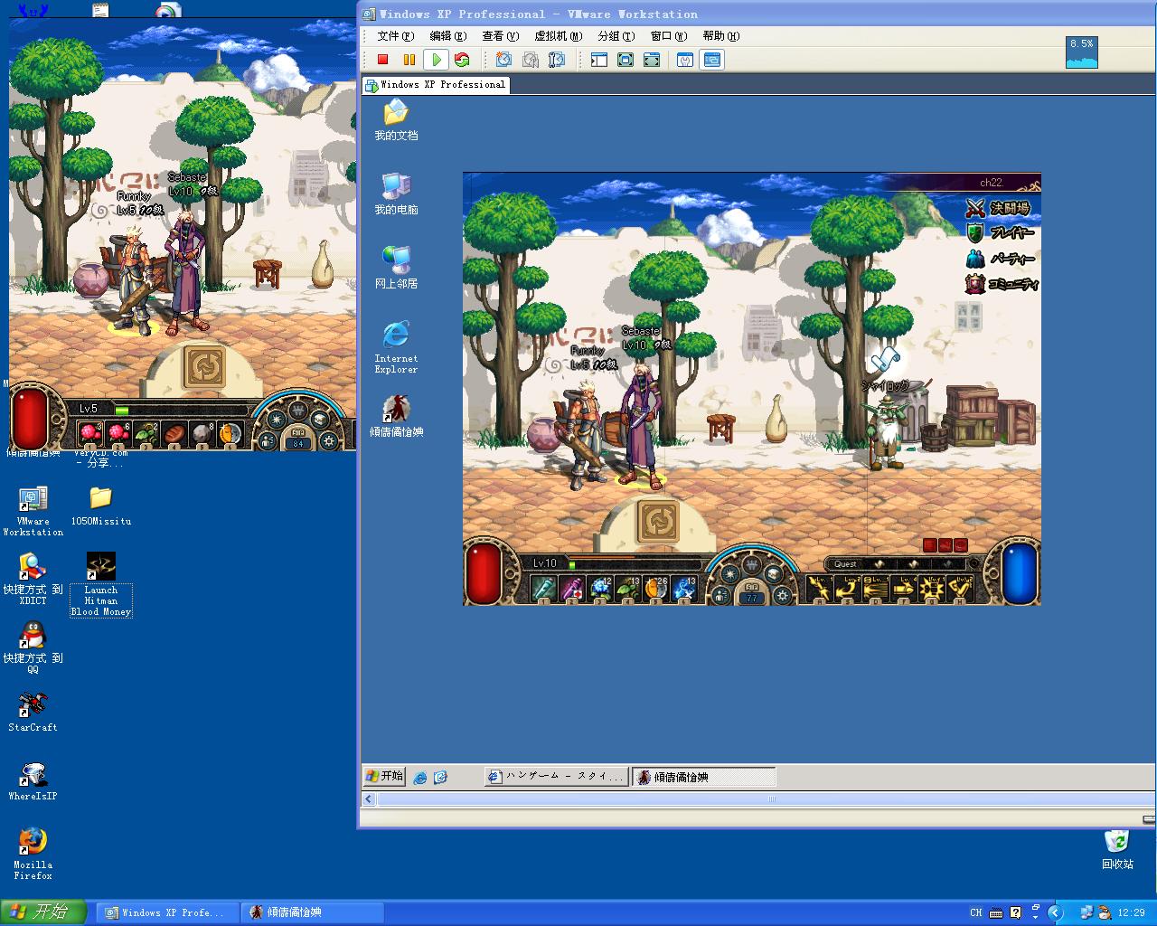Take a snapshot of the virtual machine

pyautogui.click(x=504, y=60)
